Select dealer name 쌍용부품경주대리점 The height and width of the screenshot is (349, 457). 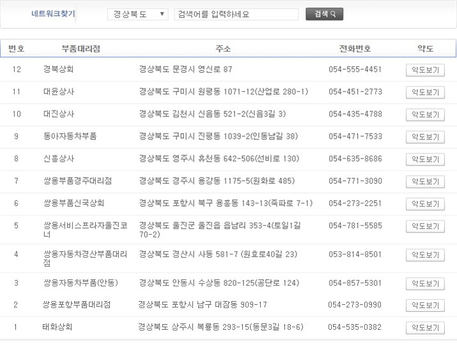pos(77,181)
